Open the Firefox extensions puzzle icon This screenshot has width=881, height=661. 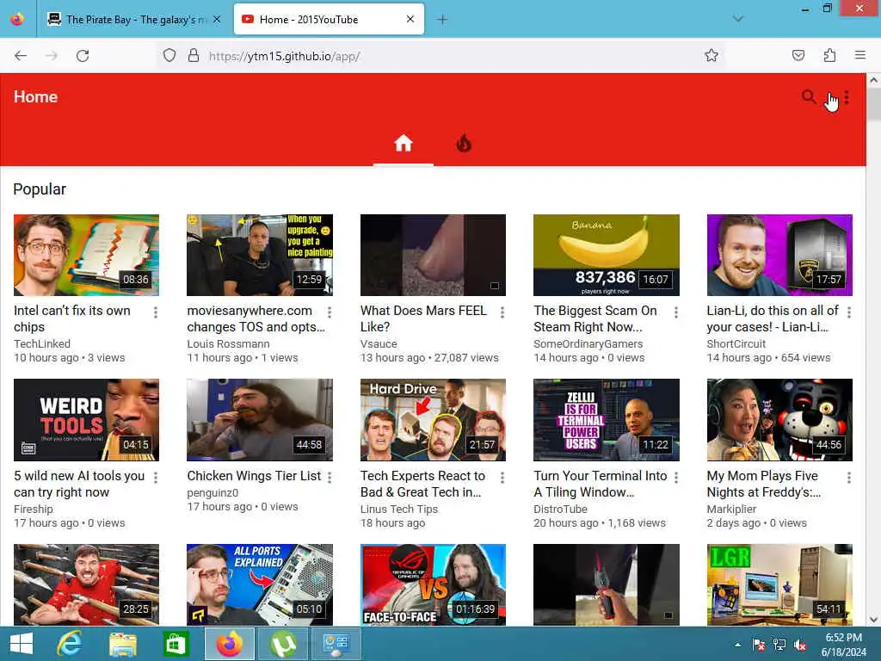(x=829, y=55)
